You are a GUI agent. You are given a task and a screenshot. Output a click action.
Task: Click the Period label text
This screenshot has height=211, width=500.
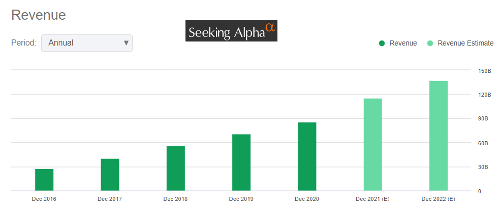tap(23, 43)
